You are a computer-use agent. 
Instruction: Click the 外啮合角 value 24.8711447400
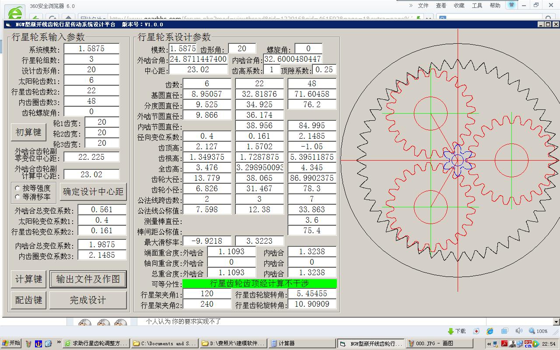click(198, 59)
